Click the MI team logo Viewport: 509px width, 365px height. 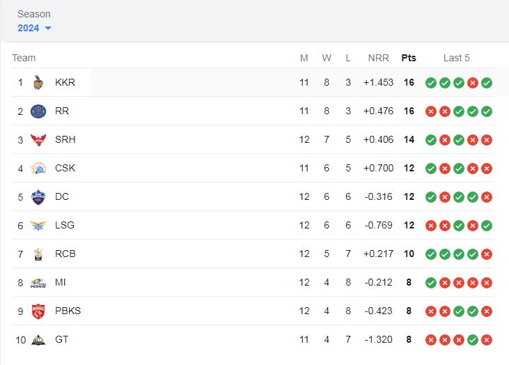point(38,283)
